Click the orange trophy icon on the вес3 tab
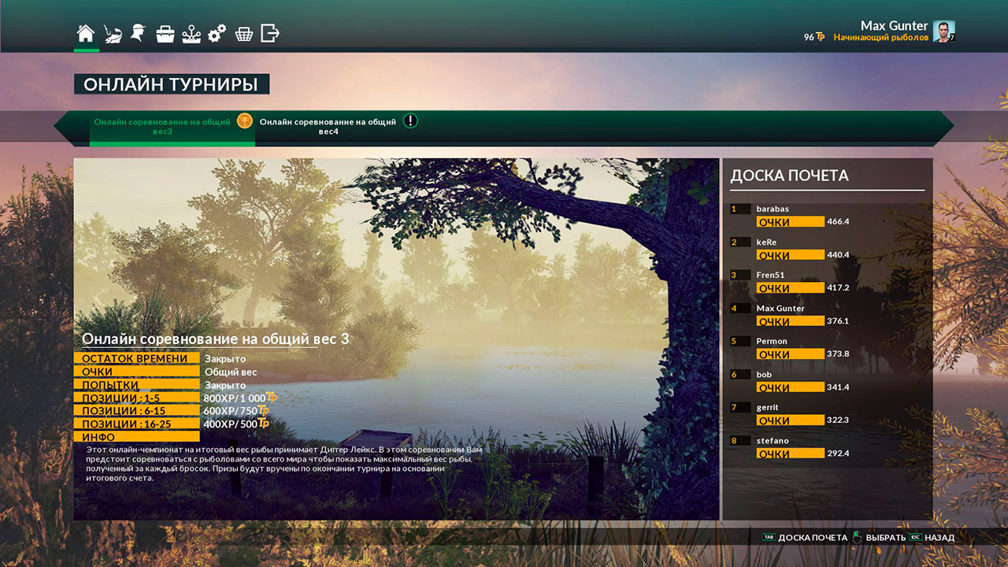Viewport: 1008px width, 567px height. (x=245, y=120)
